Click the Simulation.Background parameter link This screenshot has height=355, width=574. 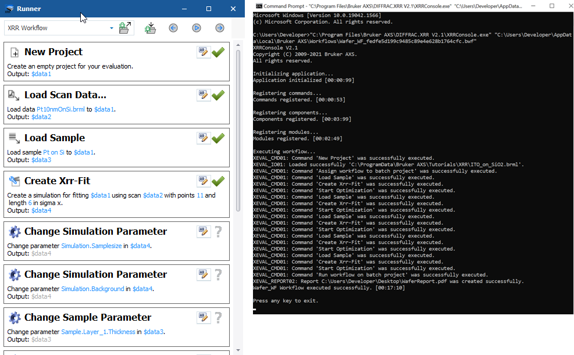[92, 289]
